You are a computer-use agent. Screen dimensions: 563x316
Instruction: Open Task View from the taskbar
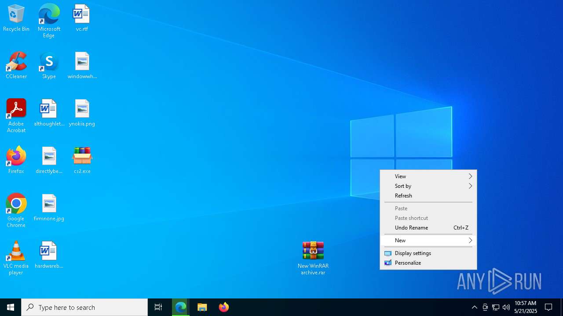(158, 307)
